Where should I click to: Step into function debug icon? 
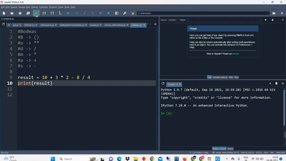[x=84, y=13]
